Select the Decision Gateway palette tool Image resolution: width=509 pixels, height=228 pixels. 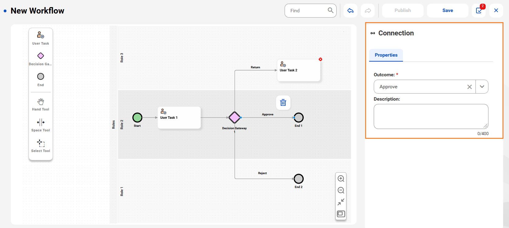(x=41, y=59)
